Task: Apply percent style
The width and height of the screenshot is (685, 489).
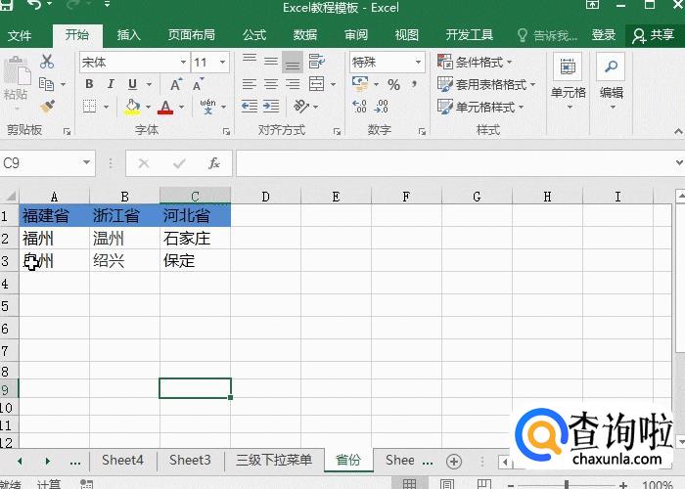Action: (393, 84)
